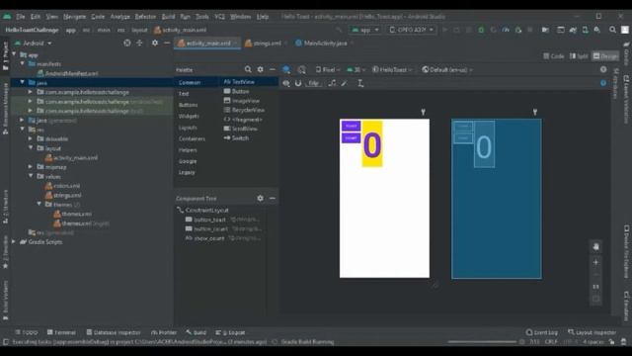
Task: Select yellow 0 TextView in design preview
Action: tap(372, 143)
